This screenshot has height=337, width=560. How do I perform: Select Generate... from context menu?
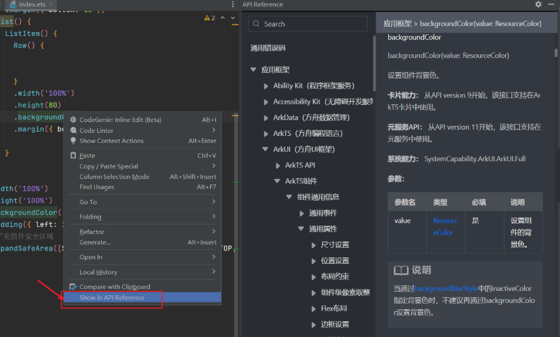tap(143, 242)
